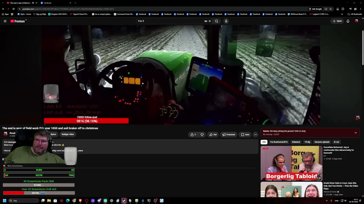Select the 'Fra RoadrunnerR74' filter chip
The height and width of the screenshot is (204, 364).
[279, 142]
